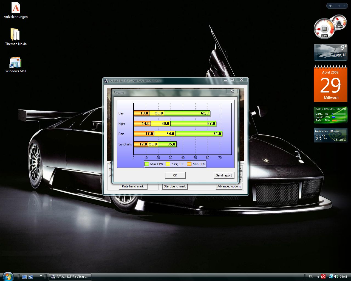Open the DE language bar indicator

[311, 277]
